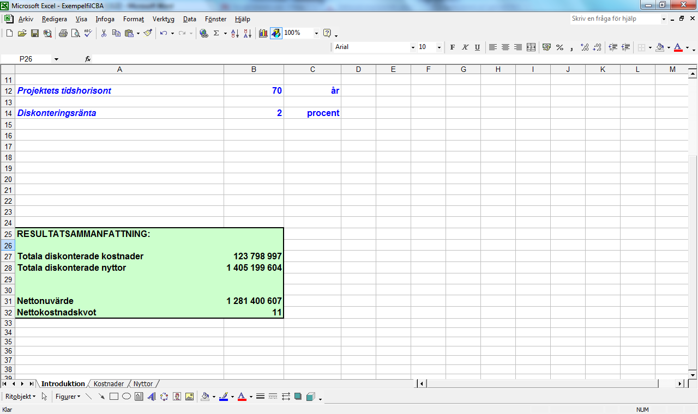Image resolution: width=698 pixels, height=414 pixels.
Task: Click the cell fill color bucket, formatting toolbar
Action: coord(660,47)
